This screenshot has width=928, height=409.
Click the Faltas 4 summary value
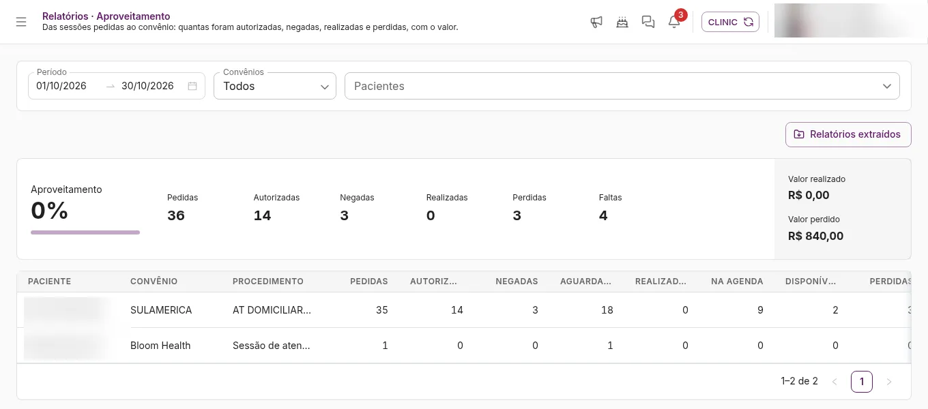coord(603,216)
